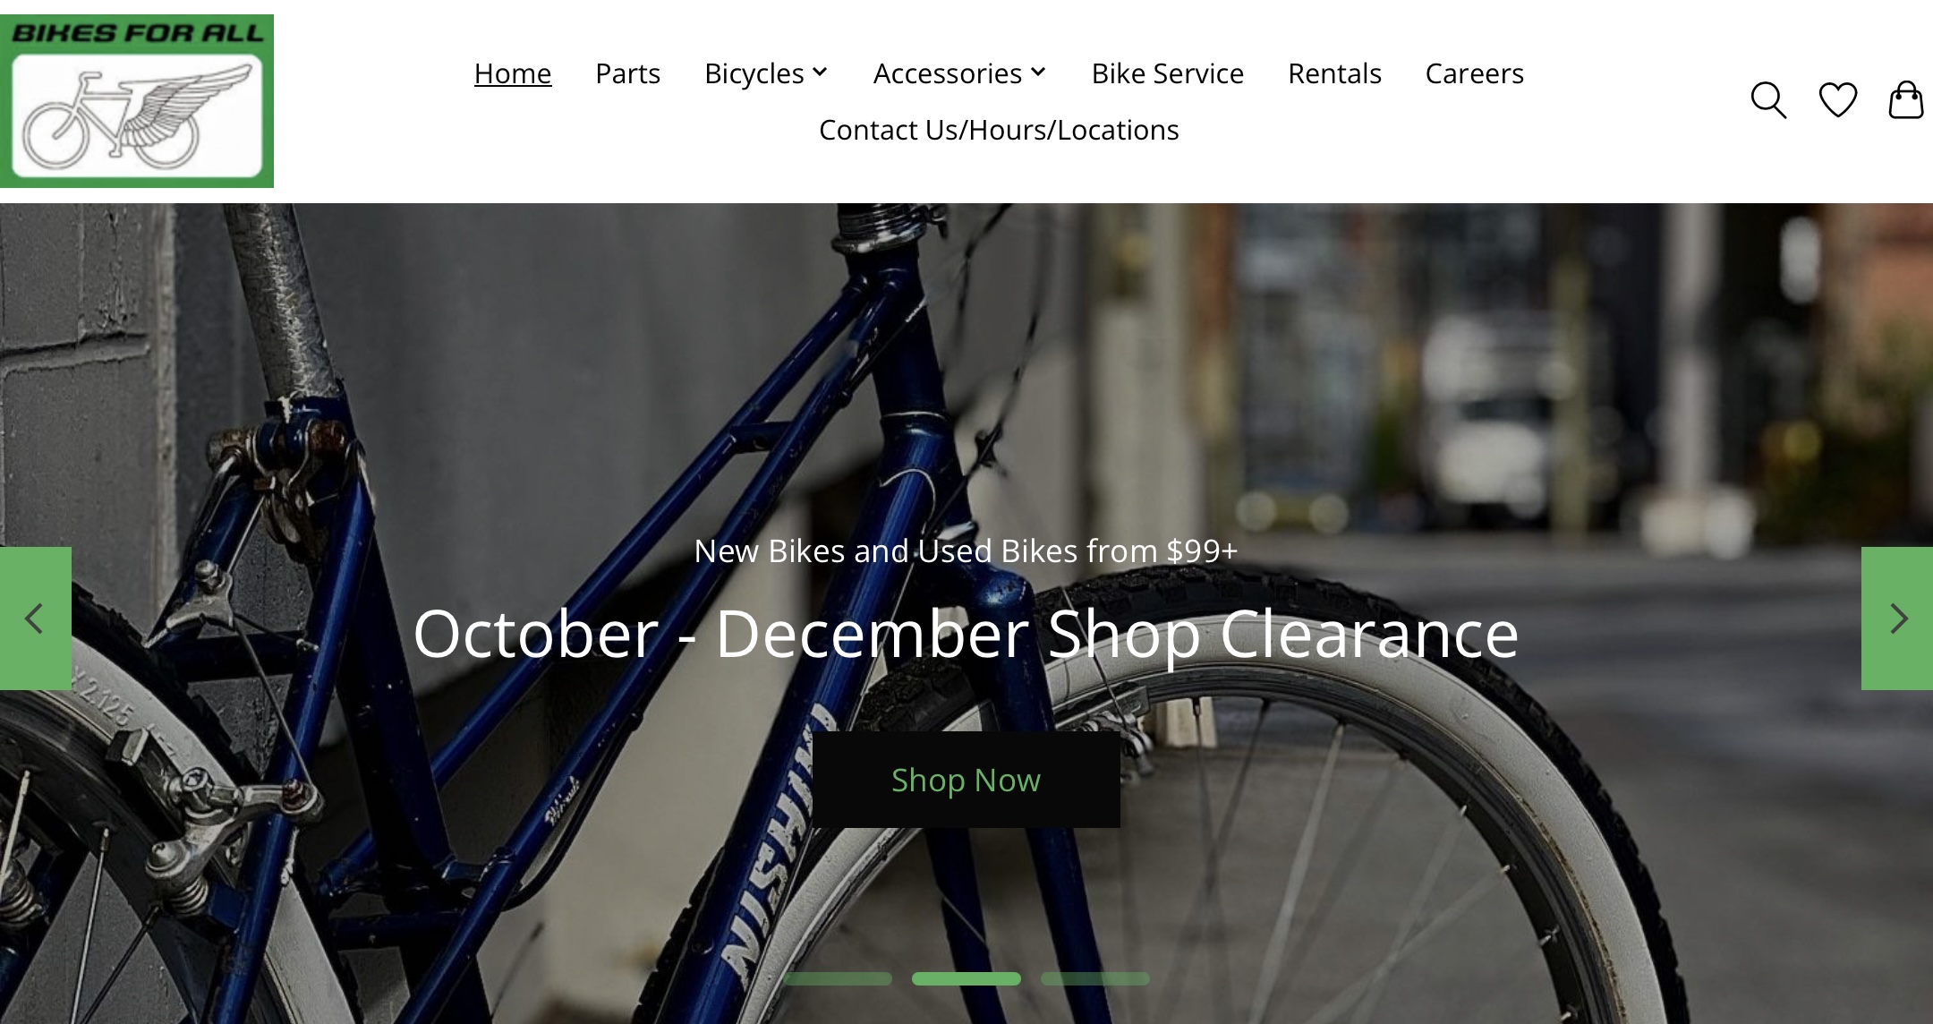The width and height of the screenshot is (1933, 1024).
Task: Select the first slide indicator bar
Action: tap(838, 979)
